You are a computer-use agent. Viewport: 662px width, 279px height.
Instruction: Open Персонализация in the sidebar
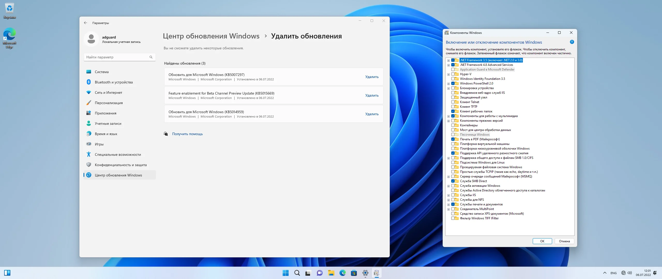(109, 103)
